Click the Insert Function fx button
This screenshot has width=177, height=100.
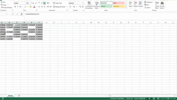(x=22, y=14)
